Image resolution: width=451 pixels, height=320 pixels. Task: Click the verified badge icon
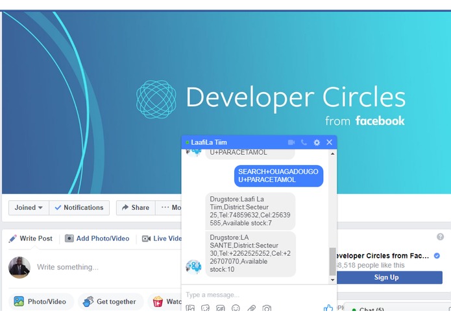(x=437, y=256)
